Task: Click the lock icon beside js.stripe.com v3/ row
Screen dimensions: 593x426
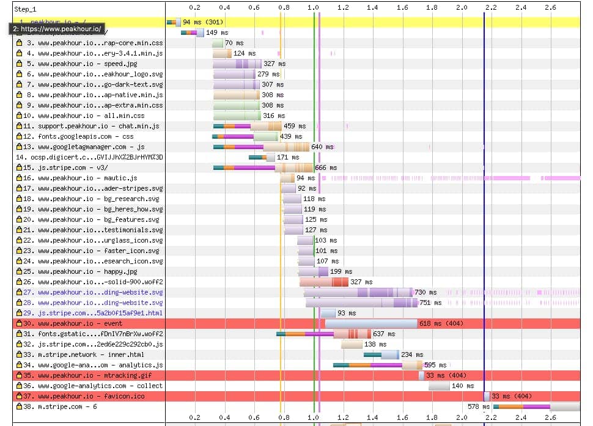Action: click(x=20, y=167)
